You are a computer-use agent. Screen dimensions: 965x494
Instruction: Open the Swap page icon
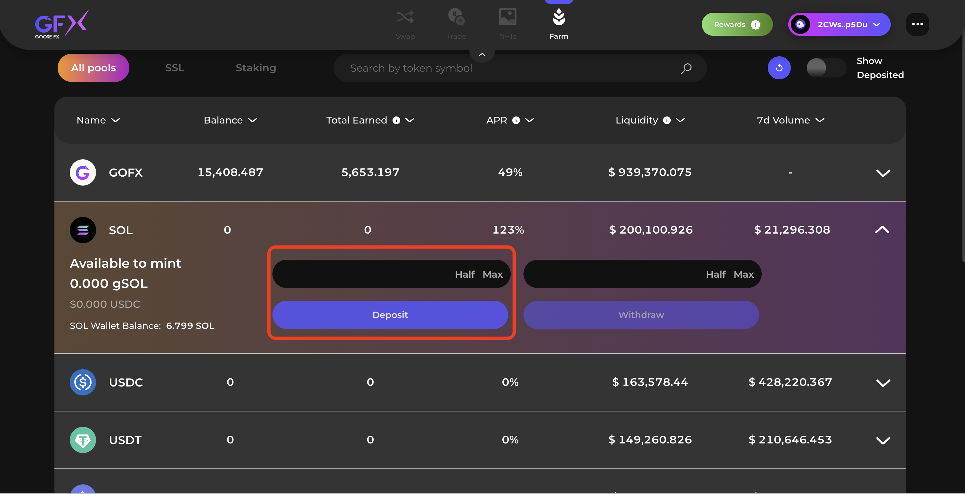pos(405,18)
